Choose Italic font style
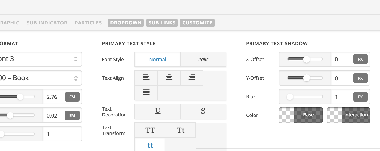The image size is (380, 151). tap(203, 59)
